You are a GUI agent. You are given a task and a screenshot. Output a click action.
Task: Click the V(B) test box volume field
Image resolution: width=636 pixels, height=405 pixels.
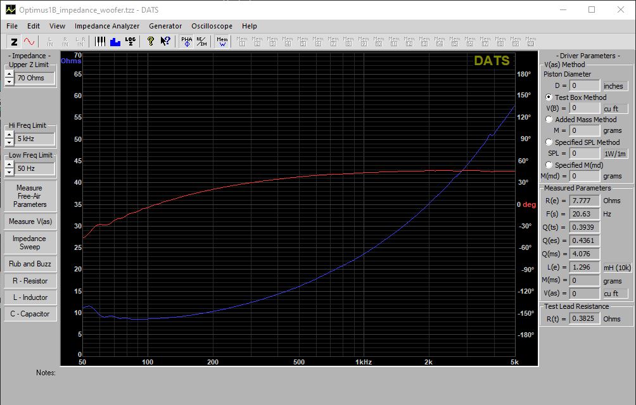(585, 108)
